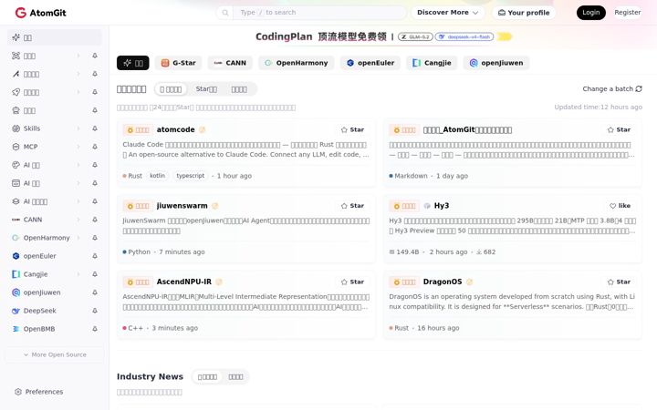This screenshot has height=410, width=657.
Task: Open DeepSeek in the sidebar
Action: point(40,311)
